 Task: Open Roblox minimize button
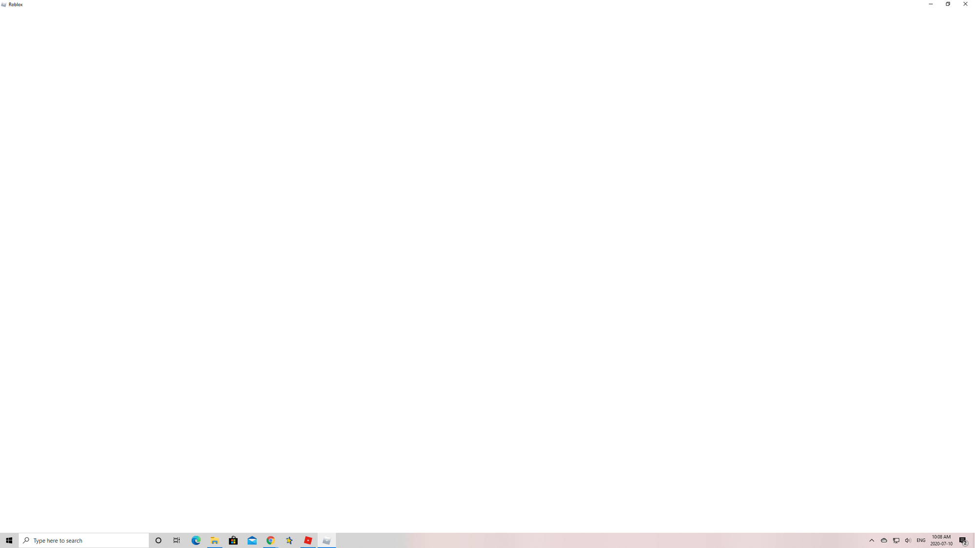[x=930, y=5]
